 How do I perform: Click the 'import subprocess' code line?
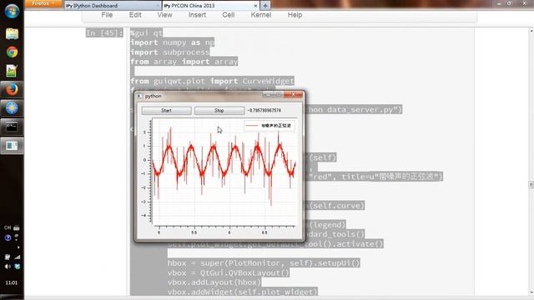point(170,52)
